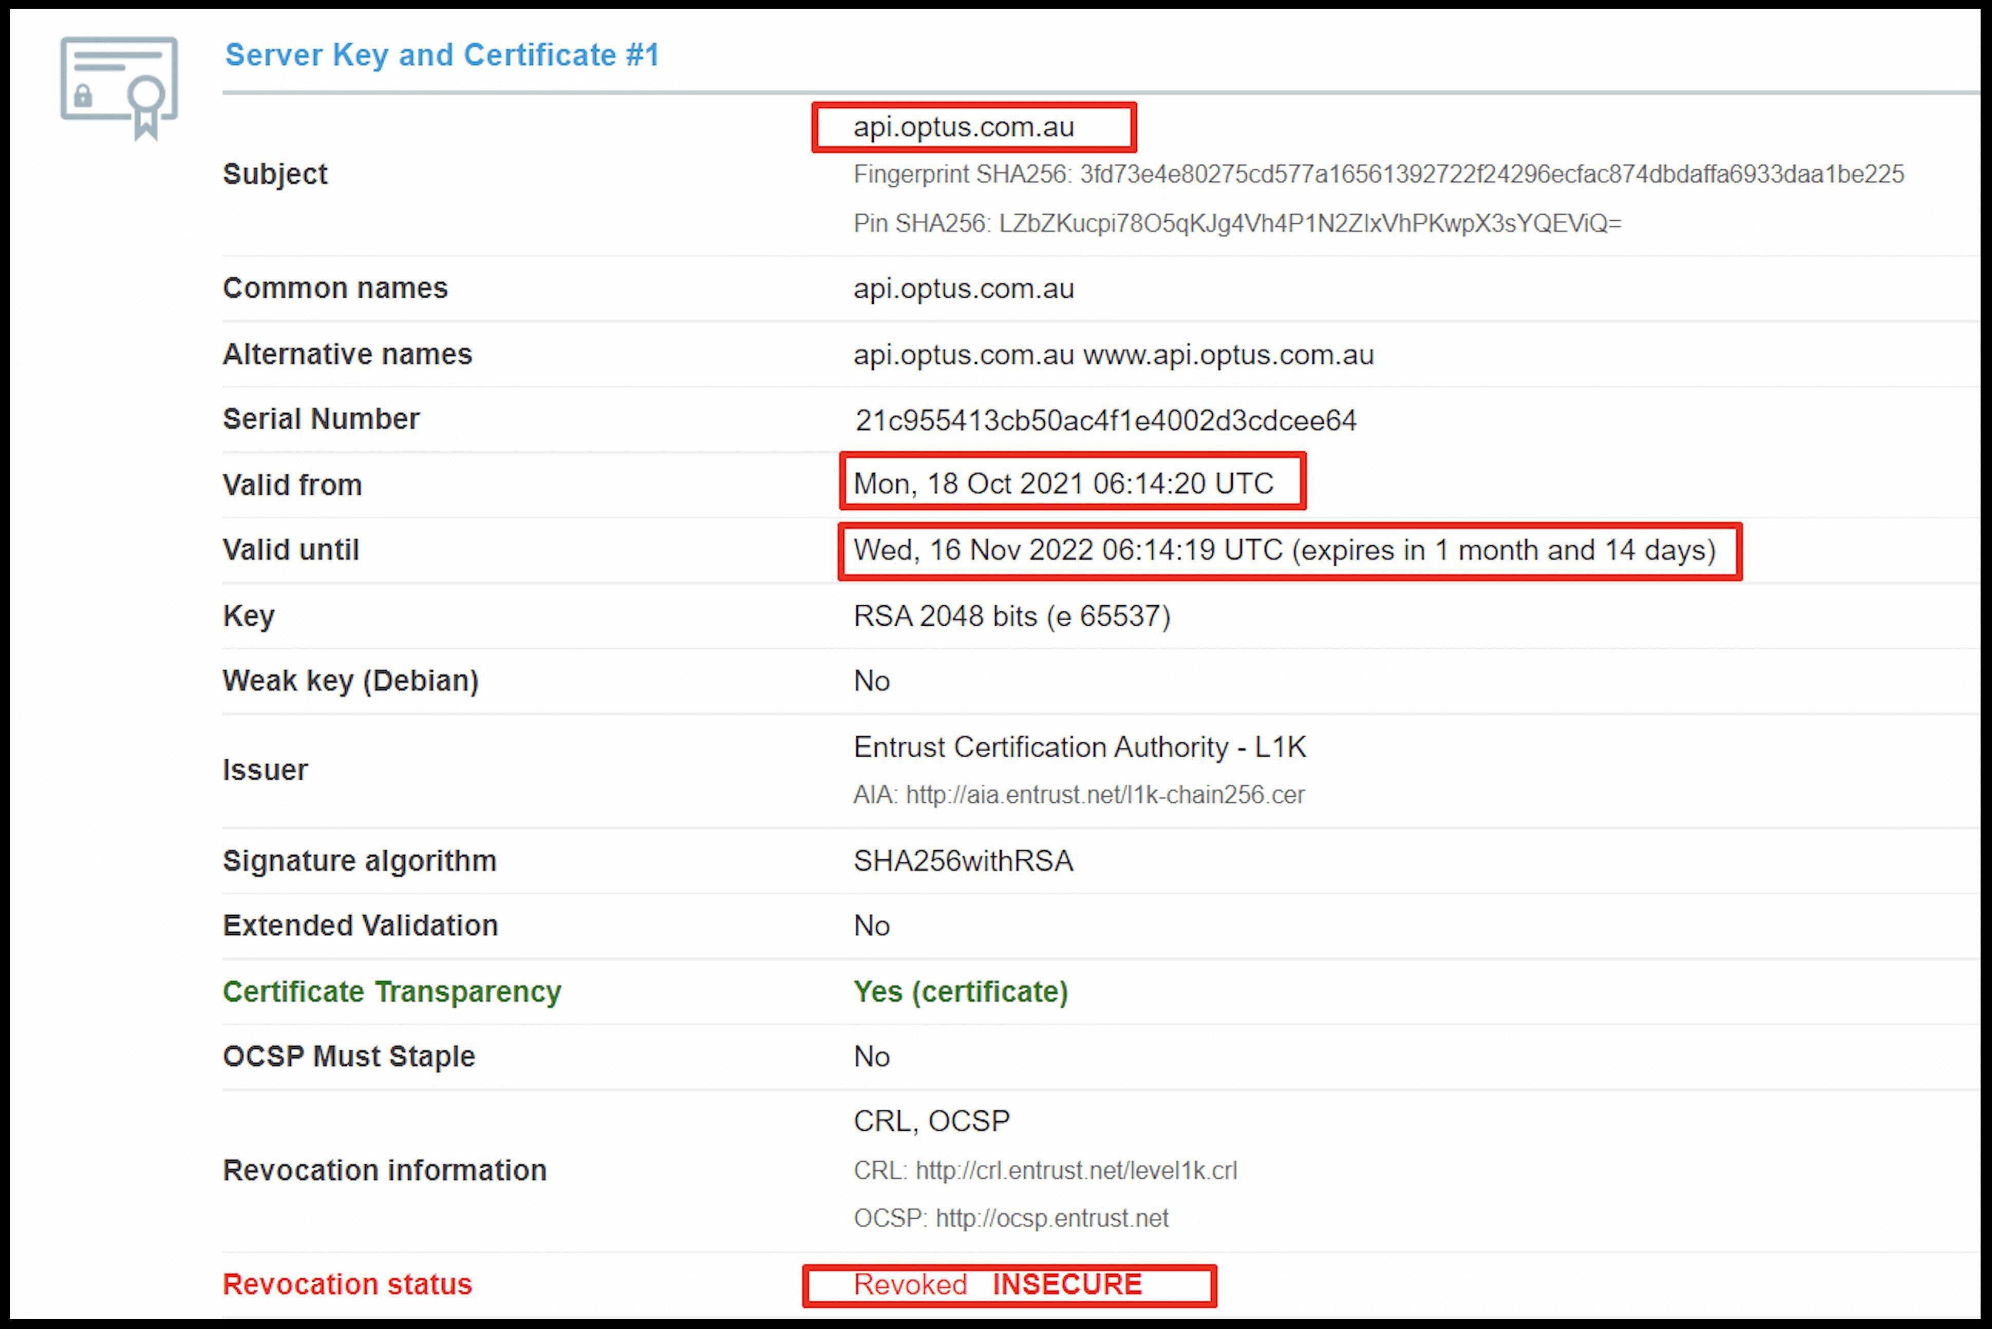This screenshot has width=1992, height=1329.
Task: Click the 'Extended Validation' label
Action: pos(361,927)
